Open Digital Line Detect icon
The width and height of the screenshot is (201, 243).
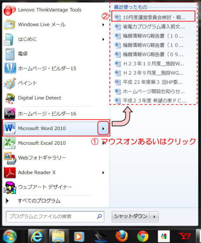[10, 98]
